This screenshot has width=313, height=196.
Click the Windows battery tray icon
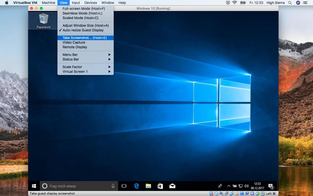click(x=235, y=186)
